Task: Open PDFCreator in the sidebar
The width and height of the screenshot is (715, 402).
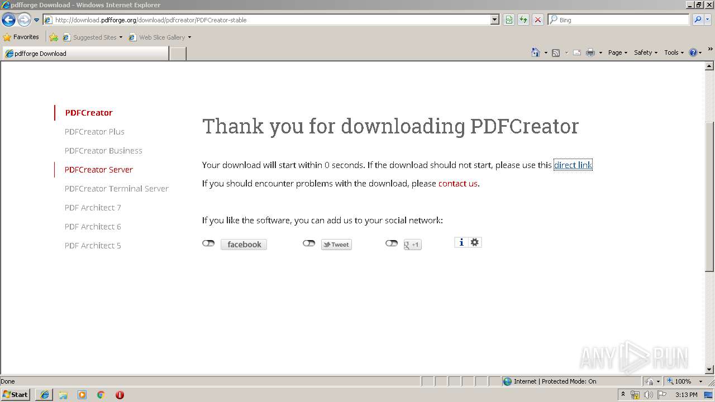Action: tap(89, 113)
